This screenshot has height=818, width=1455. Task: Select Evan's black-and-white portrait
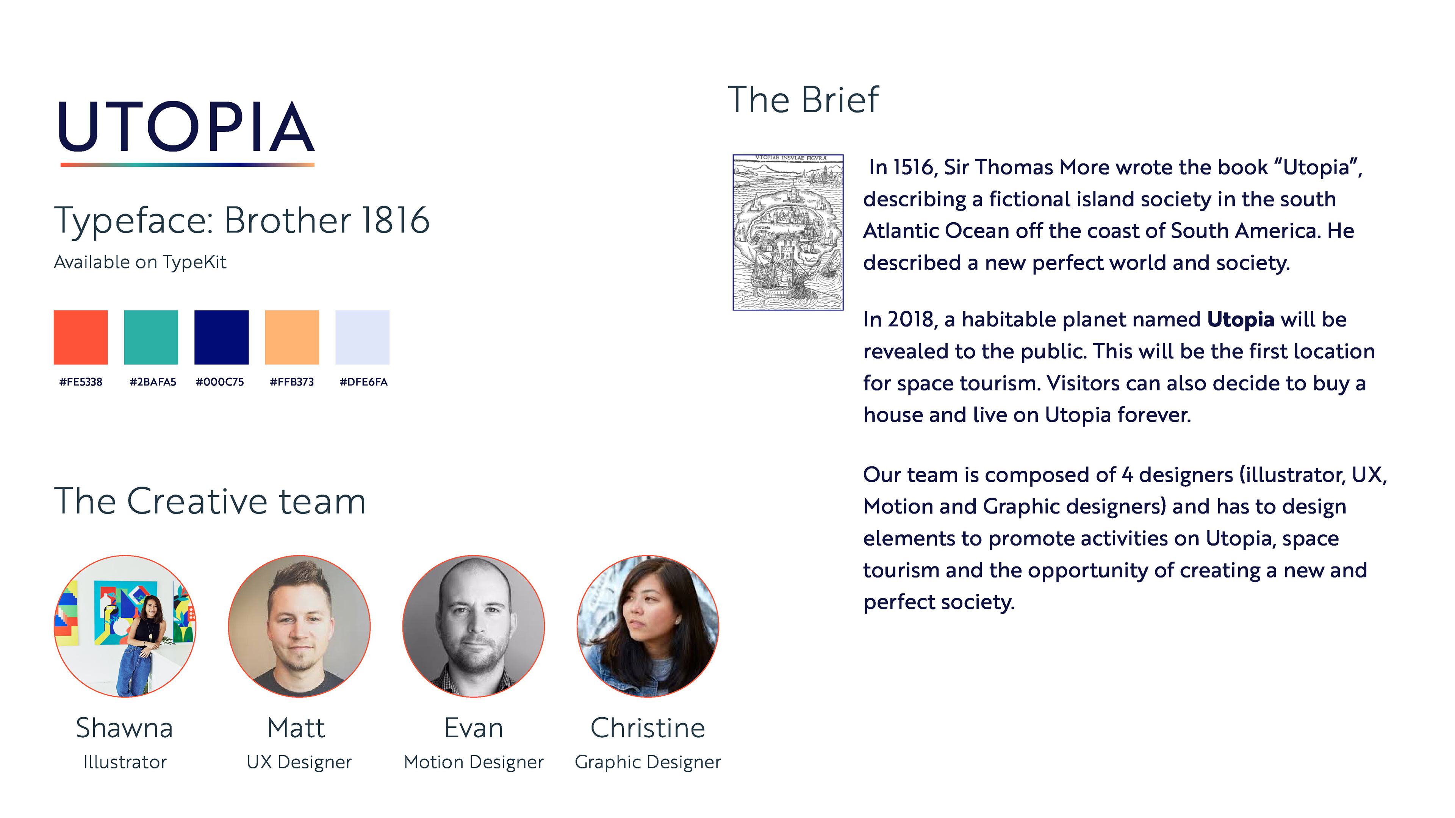pos(473,626)
